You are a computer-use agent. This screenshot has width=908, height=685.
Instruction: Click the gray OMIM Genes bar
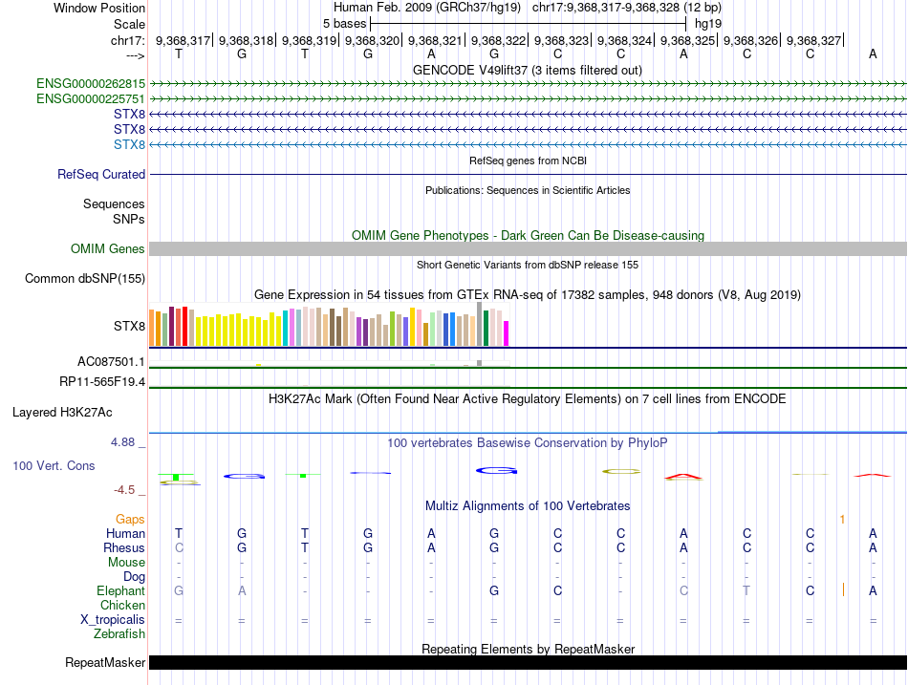coord(528,248)
